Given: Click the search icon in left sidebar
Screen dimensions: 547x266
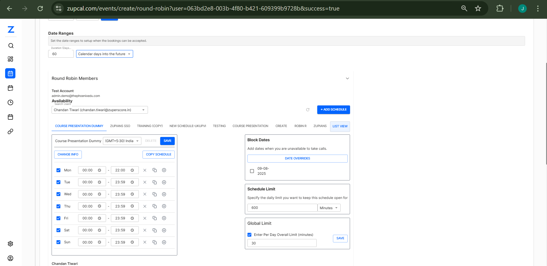Looking at the screenshot, I should point(11,46).
